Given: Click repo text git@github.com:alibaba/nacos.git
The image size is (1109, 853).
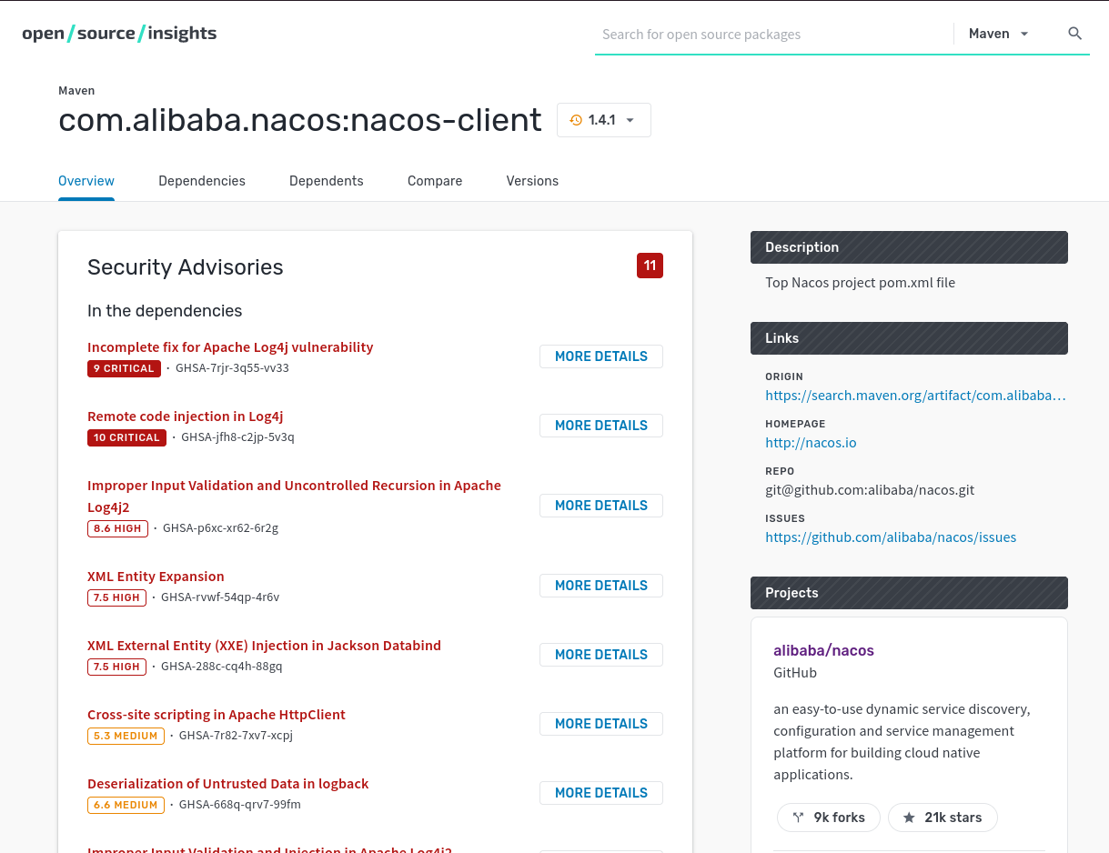Looking at the screenshot, I should [x=870, y=490].
